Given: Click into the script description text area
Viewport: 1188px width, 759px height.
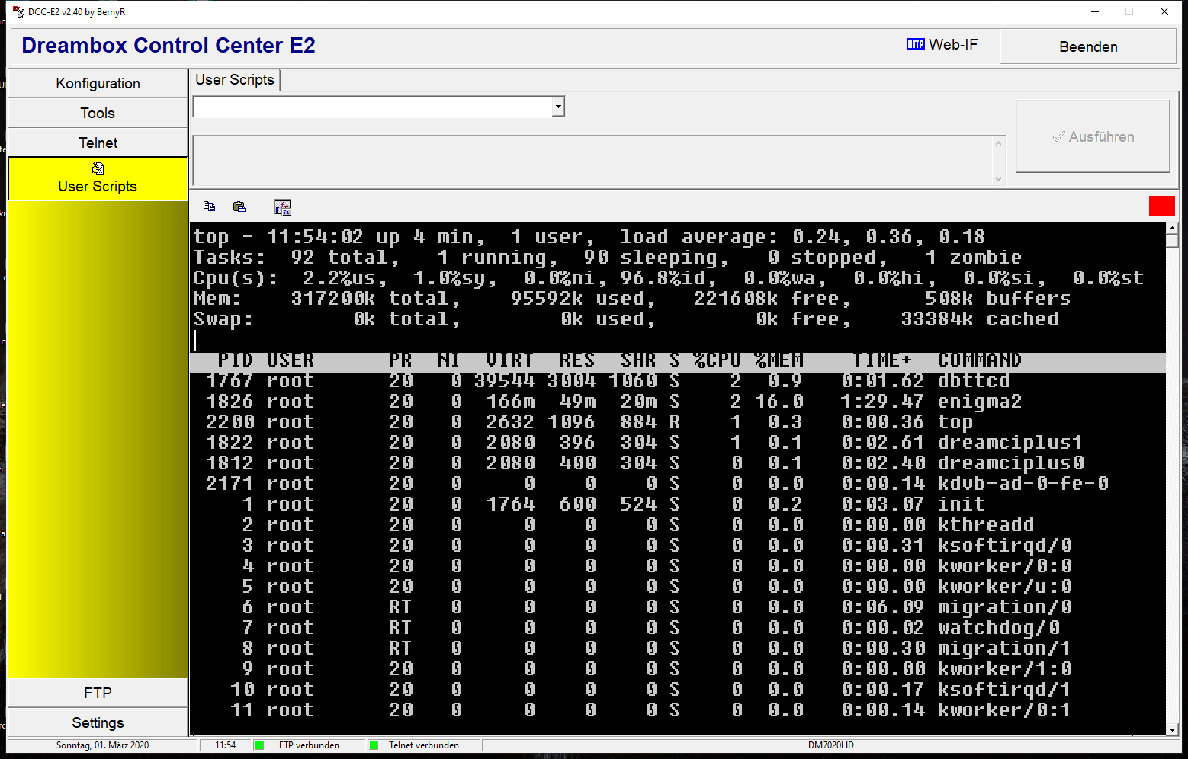Looking at the screenshot, I should point(592,161).
